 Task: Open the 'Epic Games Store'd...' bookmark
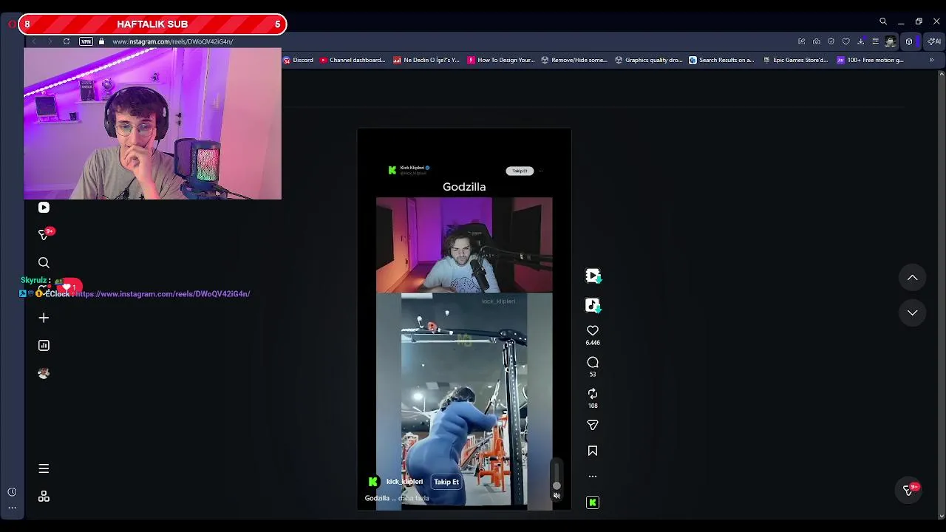pos(796,60)
